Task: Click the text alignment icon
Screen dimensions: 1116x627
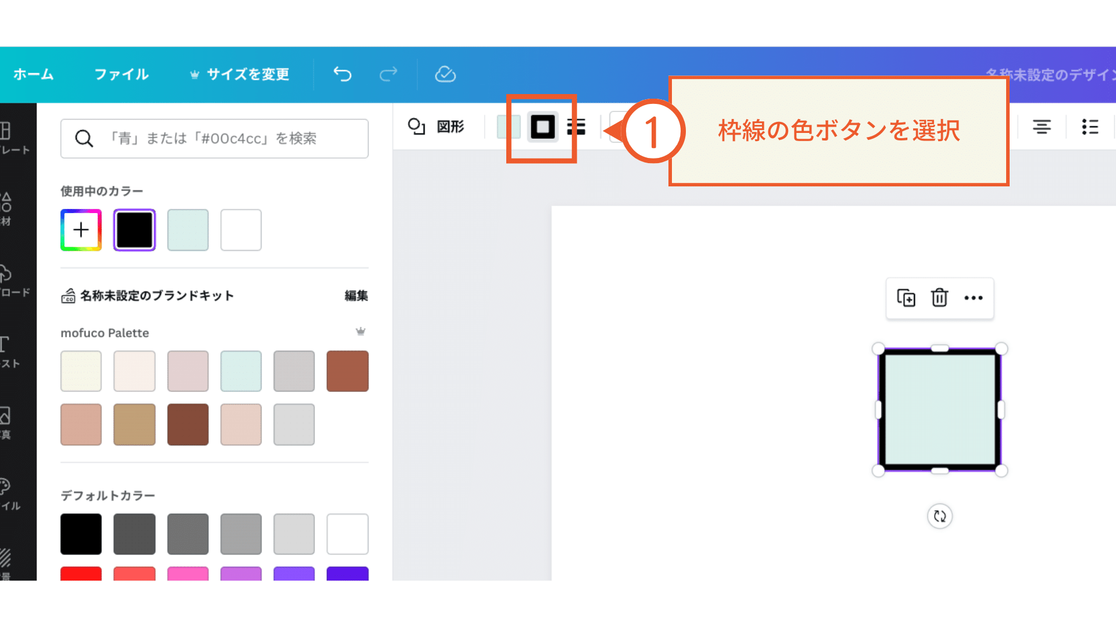Action: click(1042, 127)
